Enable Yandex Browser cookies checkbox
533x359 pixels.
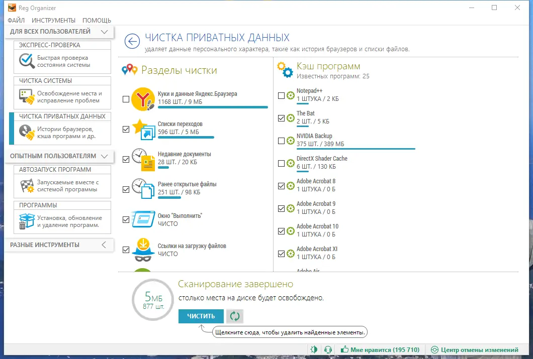coord(126,99)
